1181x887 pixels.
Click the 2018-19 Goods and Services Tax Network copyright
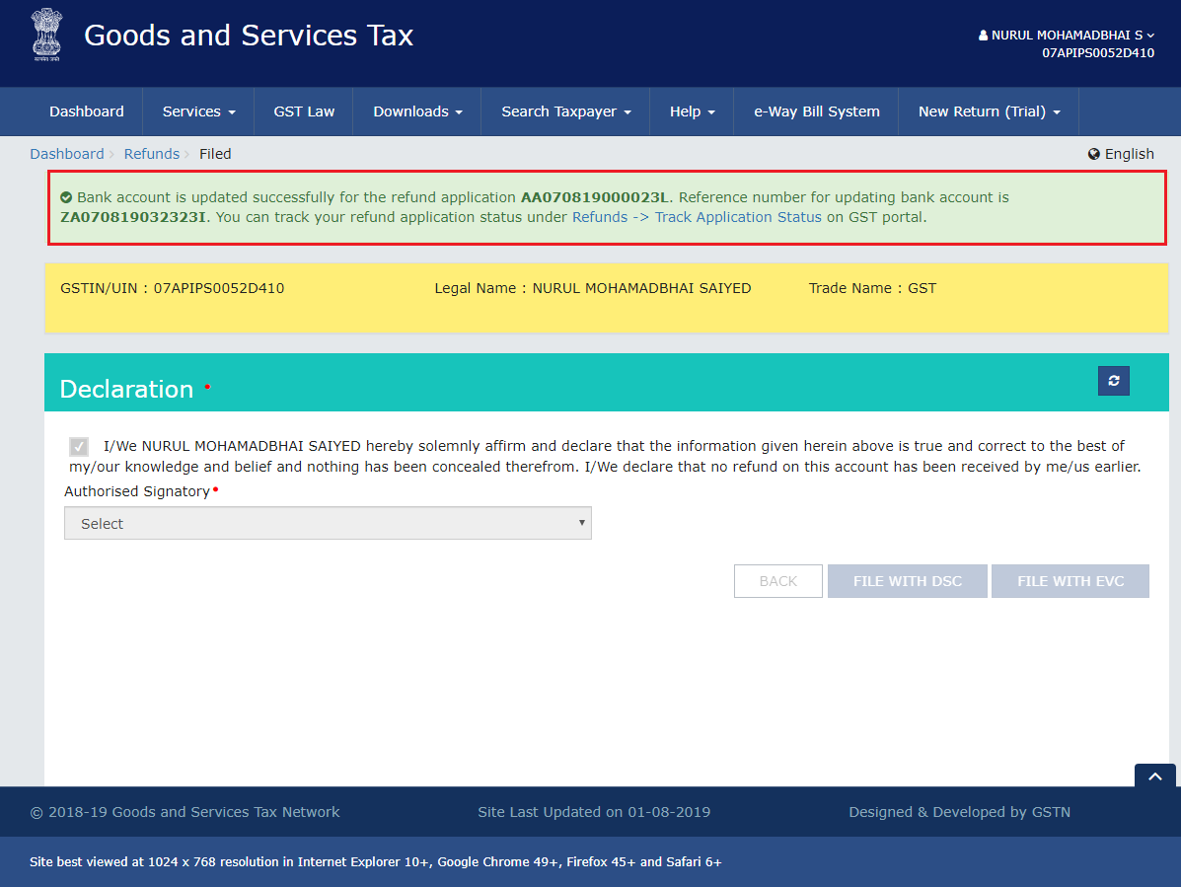[x=185, y=812]
